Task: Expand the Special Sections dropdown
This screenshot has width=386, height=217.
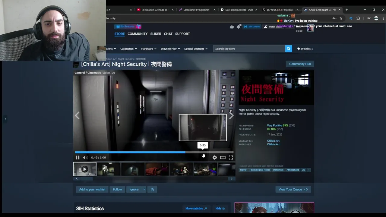Action: point(196,49)
